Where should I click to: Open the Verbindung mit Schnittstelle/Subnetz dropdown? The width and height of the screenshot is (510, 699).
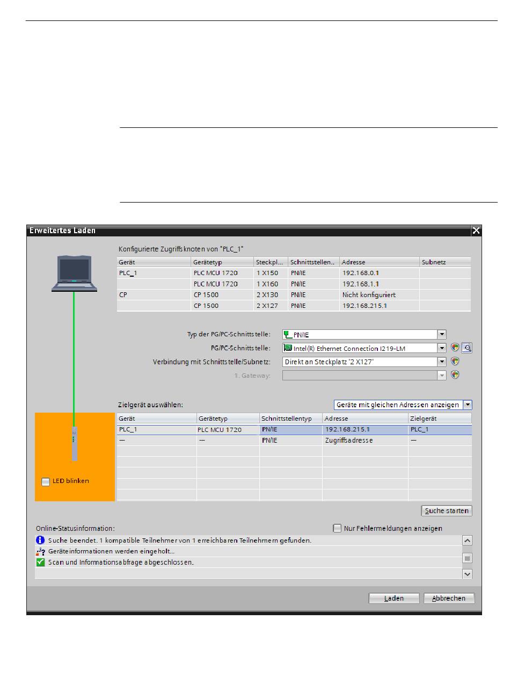tap(442, 362)
